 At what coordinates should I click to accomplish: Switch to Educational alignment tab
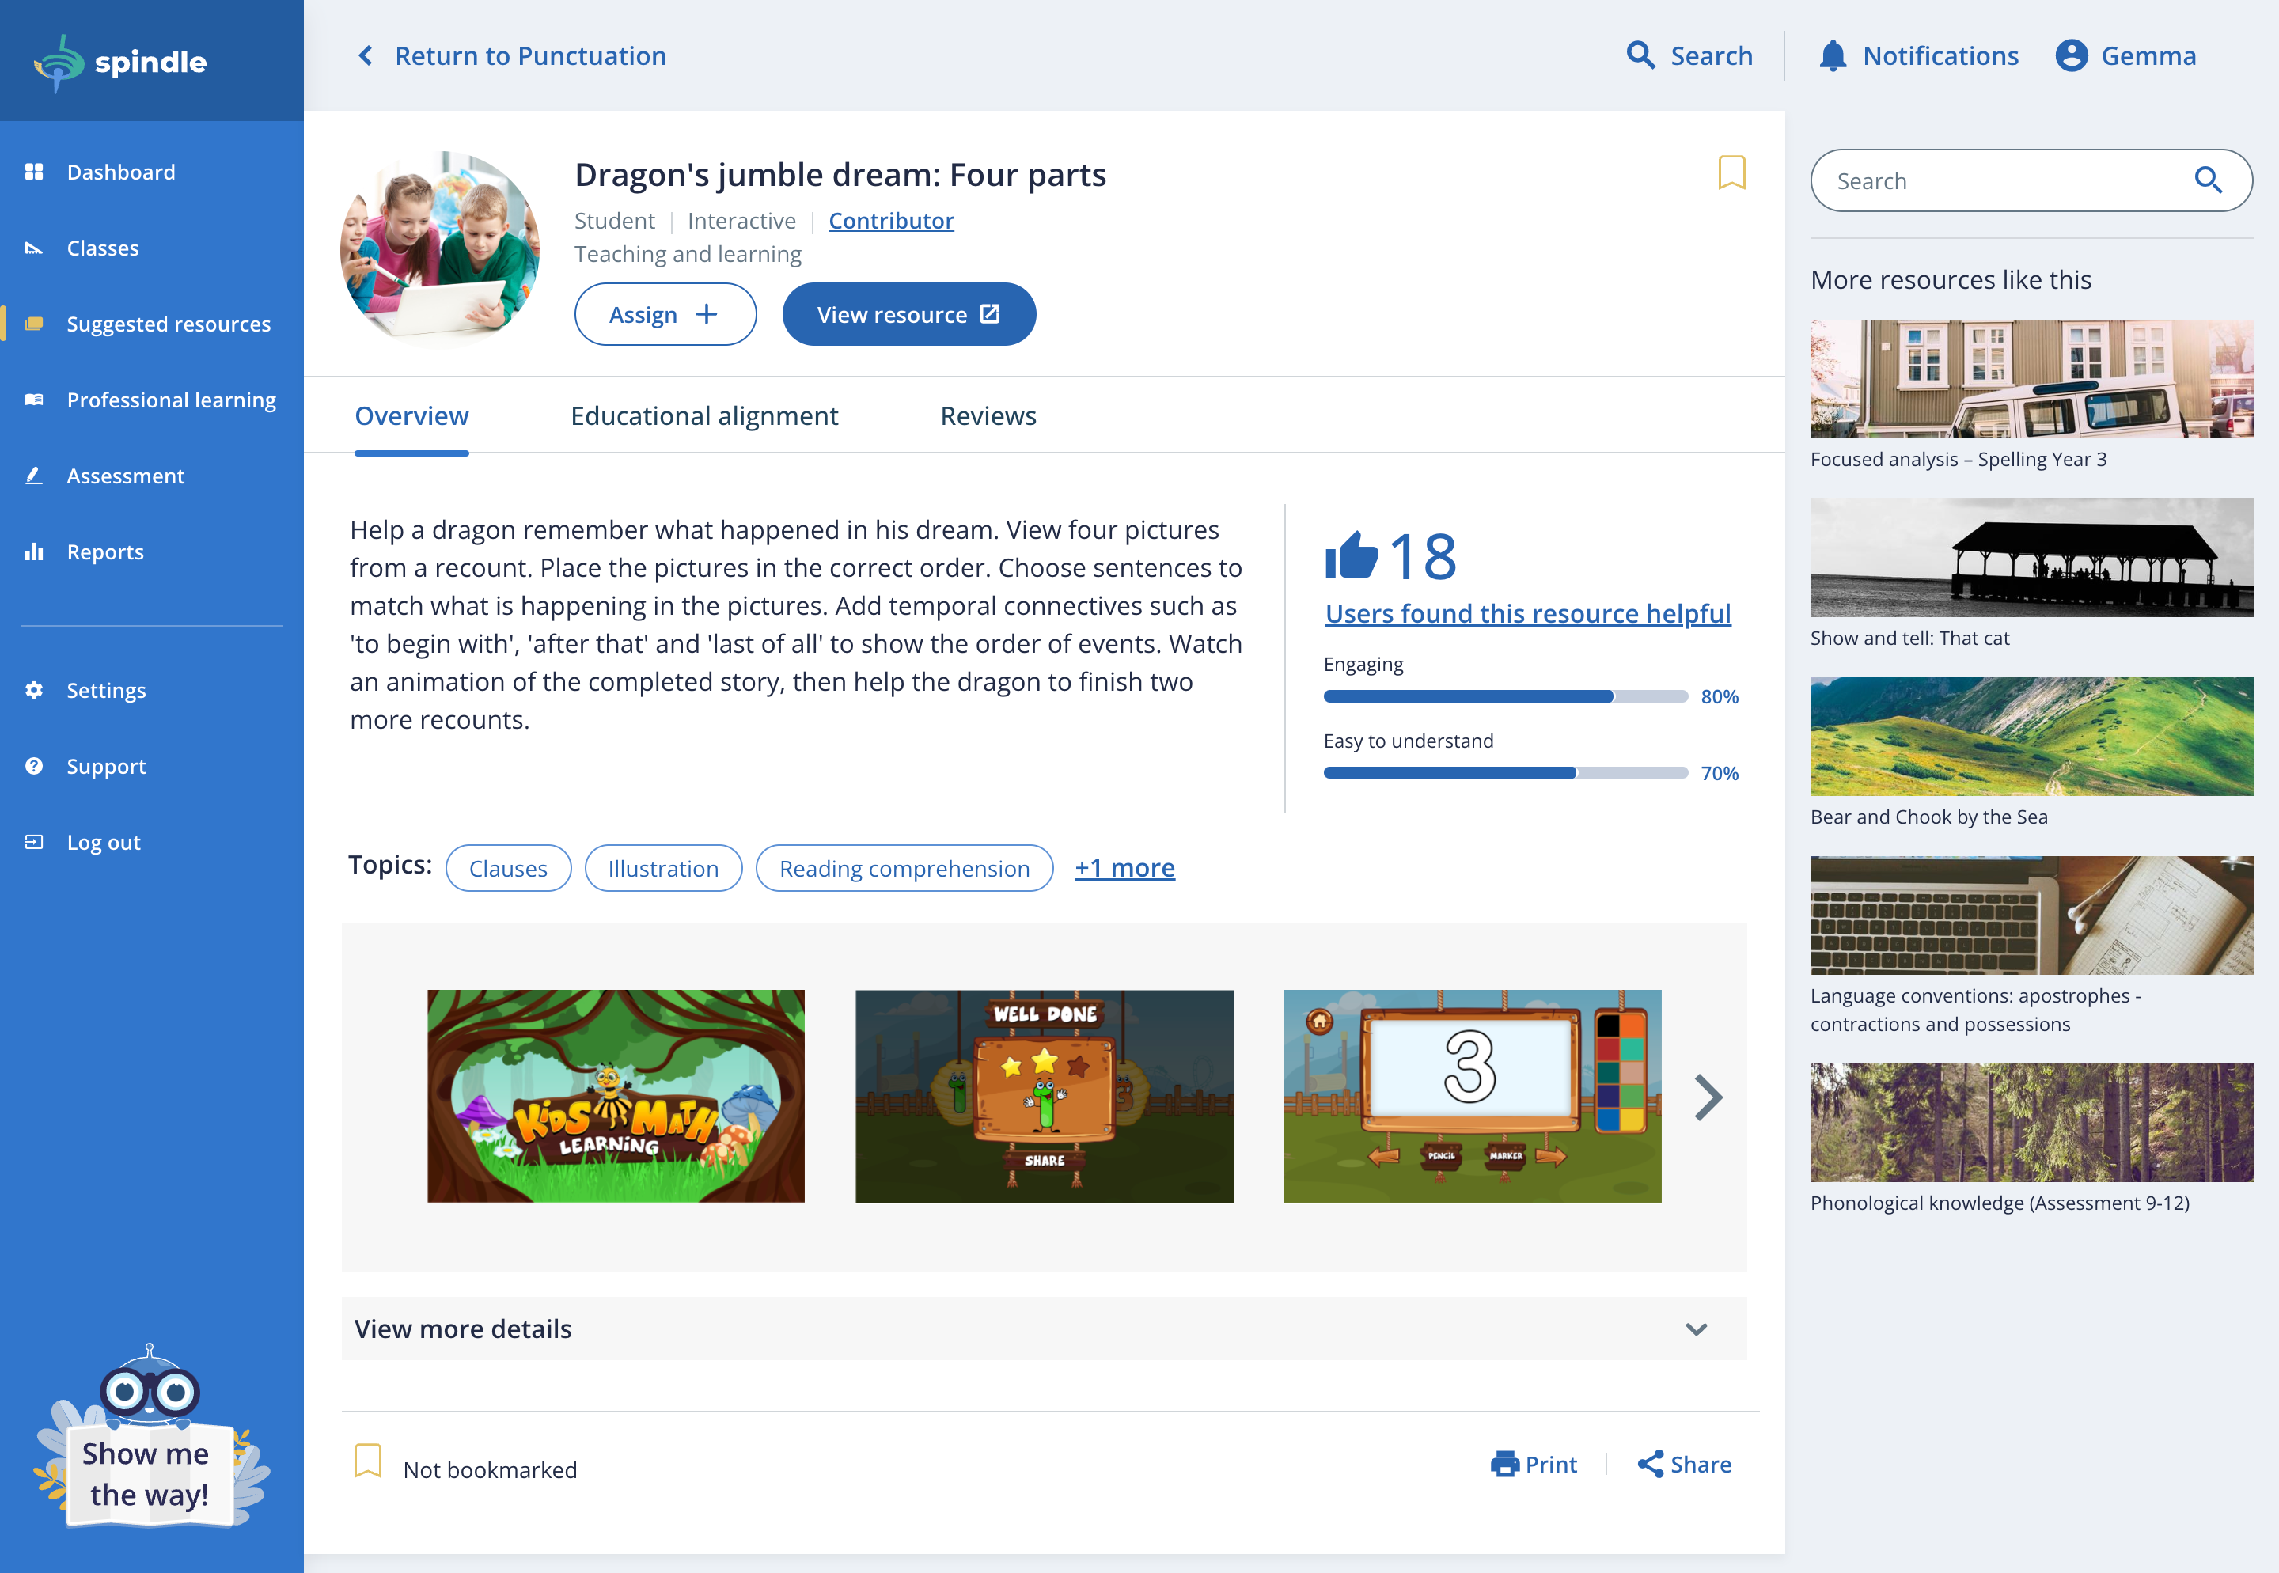[703, 416]
